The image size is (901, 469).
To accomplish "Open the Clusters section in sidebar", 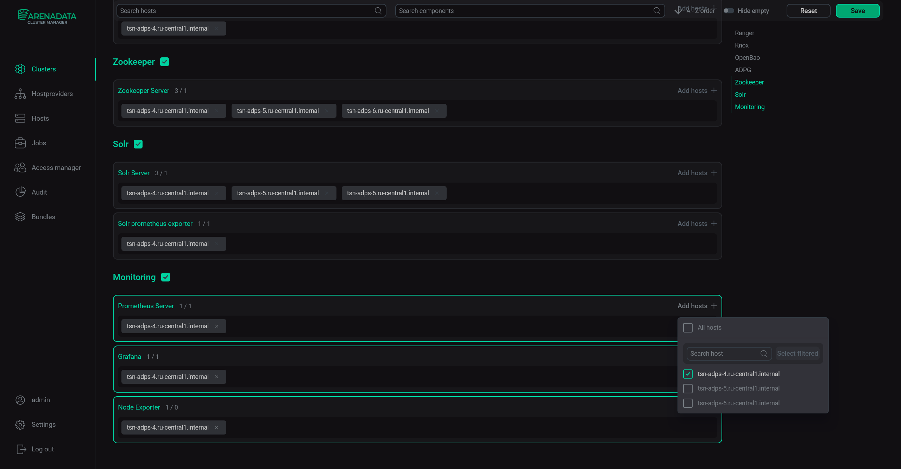I will [44, 69].
